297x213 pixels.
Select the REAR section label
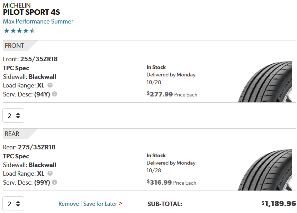click(x=12, y=134)
